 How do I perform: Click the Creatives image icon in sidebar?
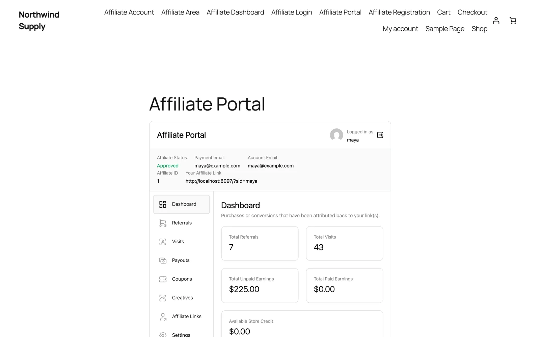(x=163, y=298)
